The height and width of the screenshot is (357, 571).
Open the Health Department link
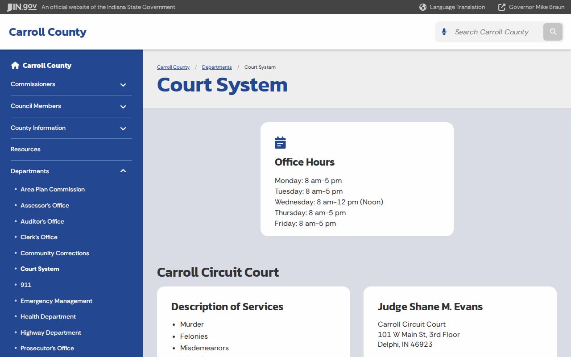pyautogui.click(x=48, y=316)
